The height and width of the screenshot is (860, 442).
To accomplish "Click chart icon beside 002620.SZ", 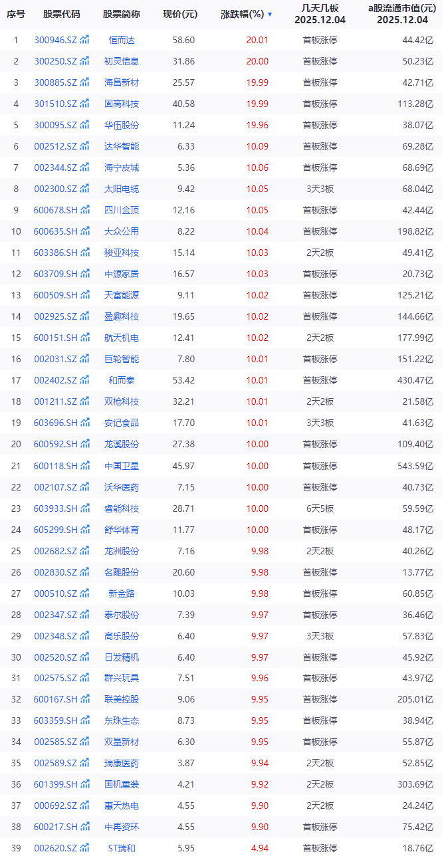I will tap(84, 848).
